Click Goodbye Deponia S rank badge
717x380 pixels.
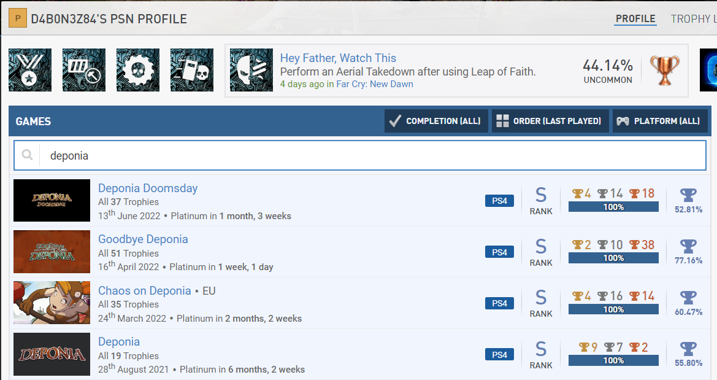541,252
